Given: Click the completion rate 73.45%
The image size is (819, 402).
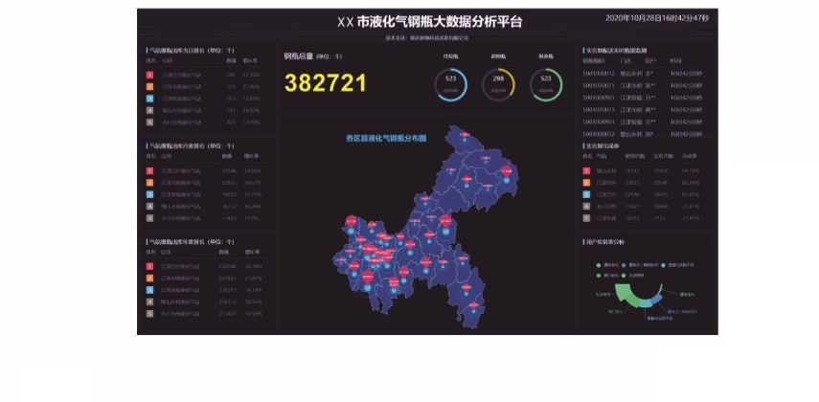Looking at the screenshot, I should coord(690,218).
